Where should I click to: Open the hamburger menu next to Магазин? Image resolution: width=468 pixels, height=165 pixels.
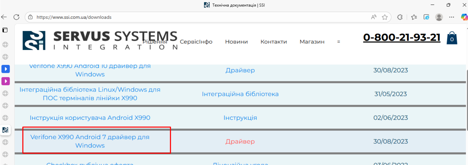338,42
